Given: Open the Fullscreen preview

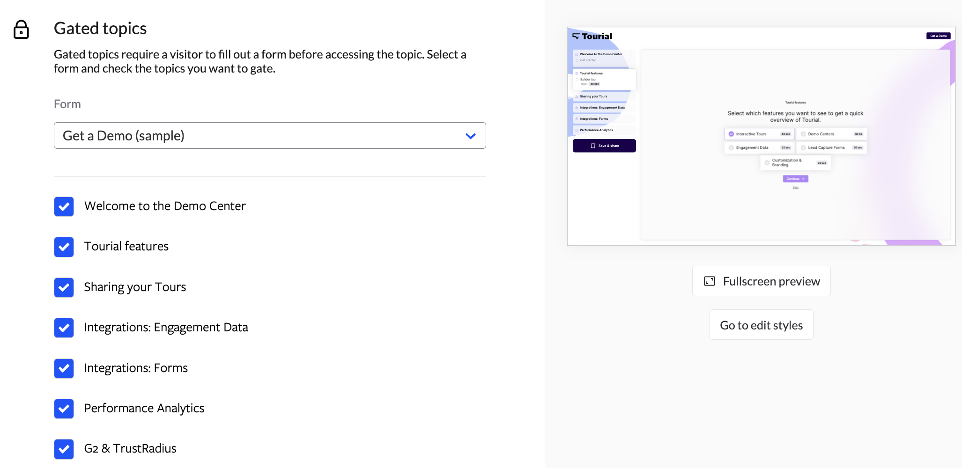Looking at the screenshot, I should tap(761, 281).
